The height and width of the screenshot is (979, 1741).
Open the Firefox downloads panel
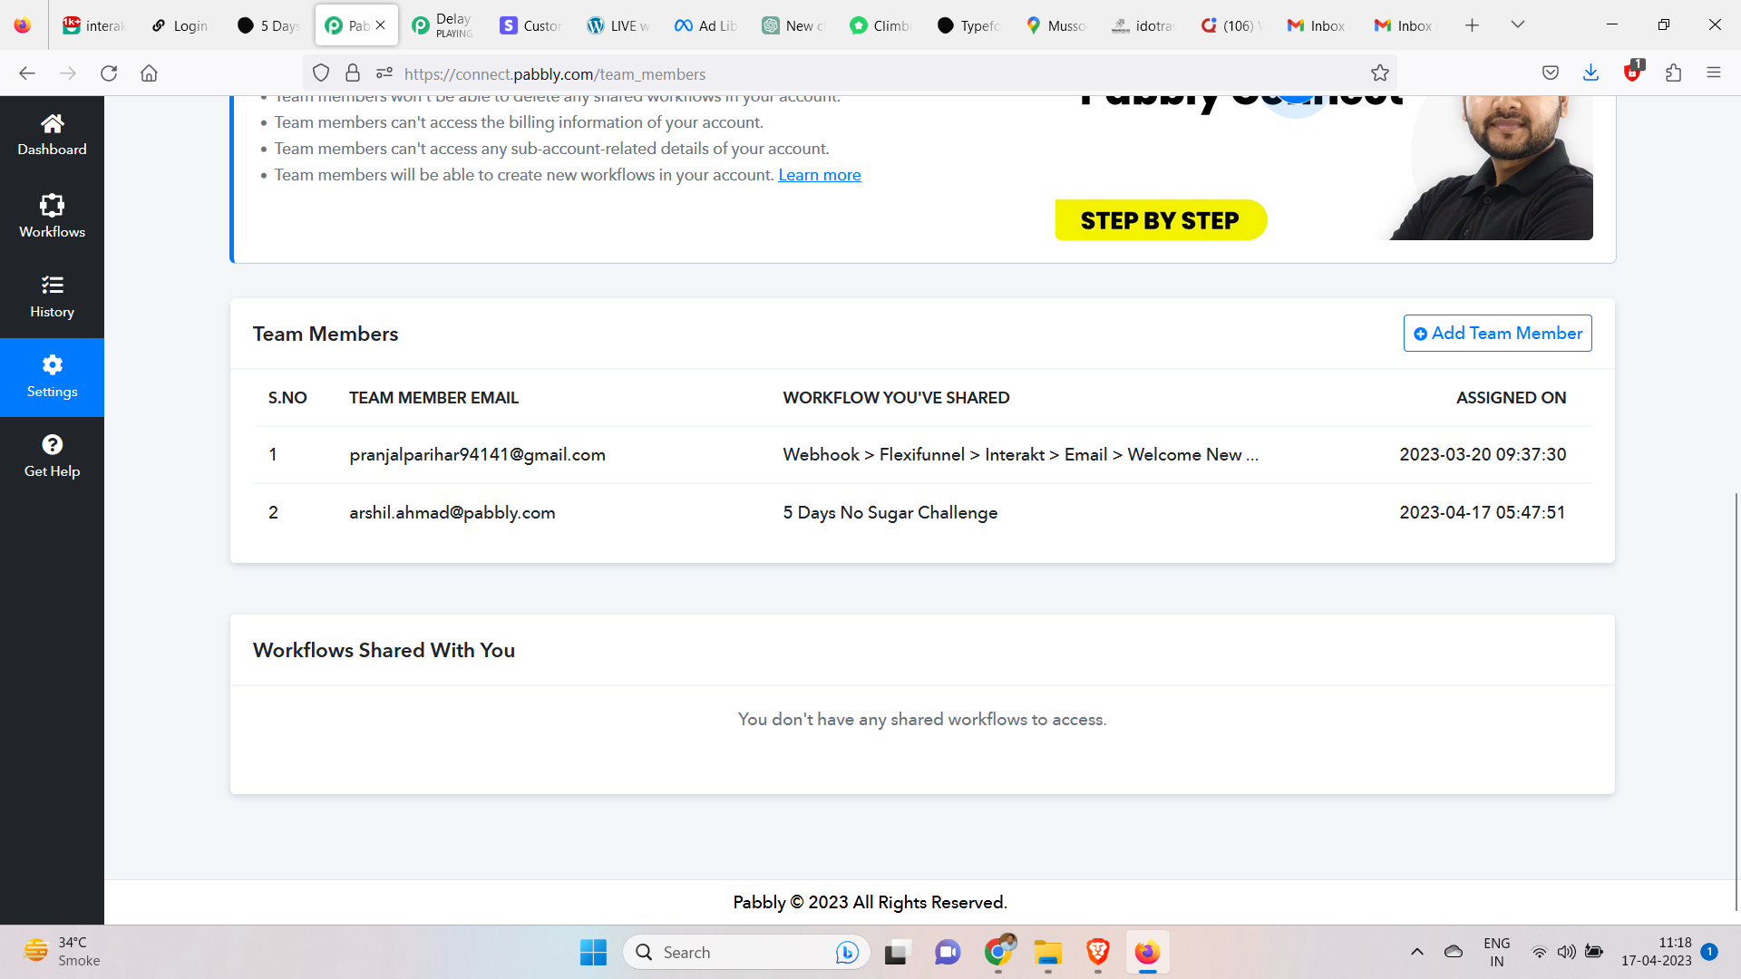(1590, 73)
